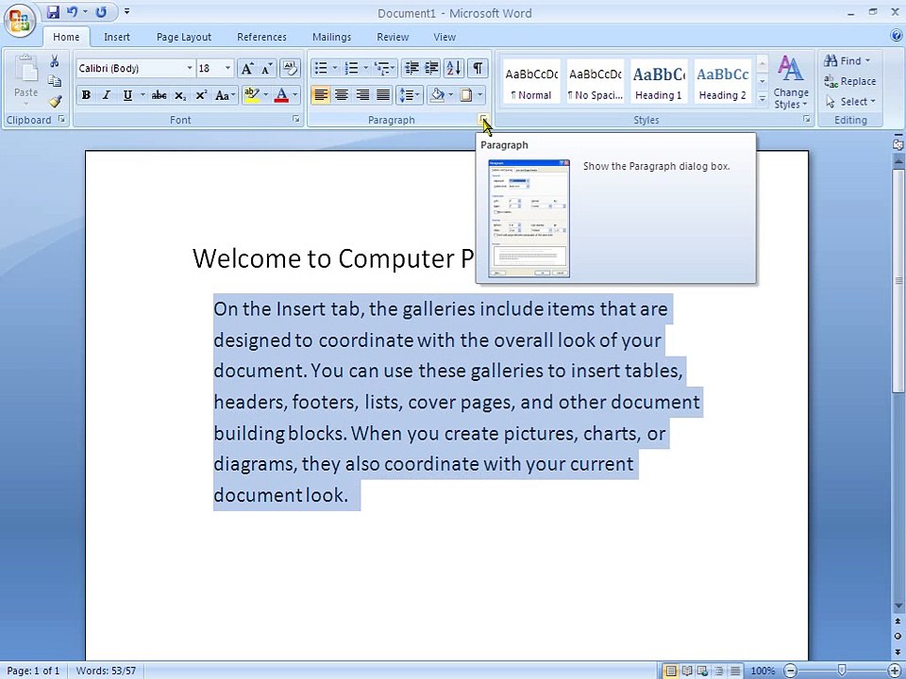Open the Page Layout tab
The height and width of the screenshot is (679, 906).
coord(184,37)
